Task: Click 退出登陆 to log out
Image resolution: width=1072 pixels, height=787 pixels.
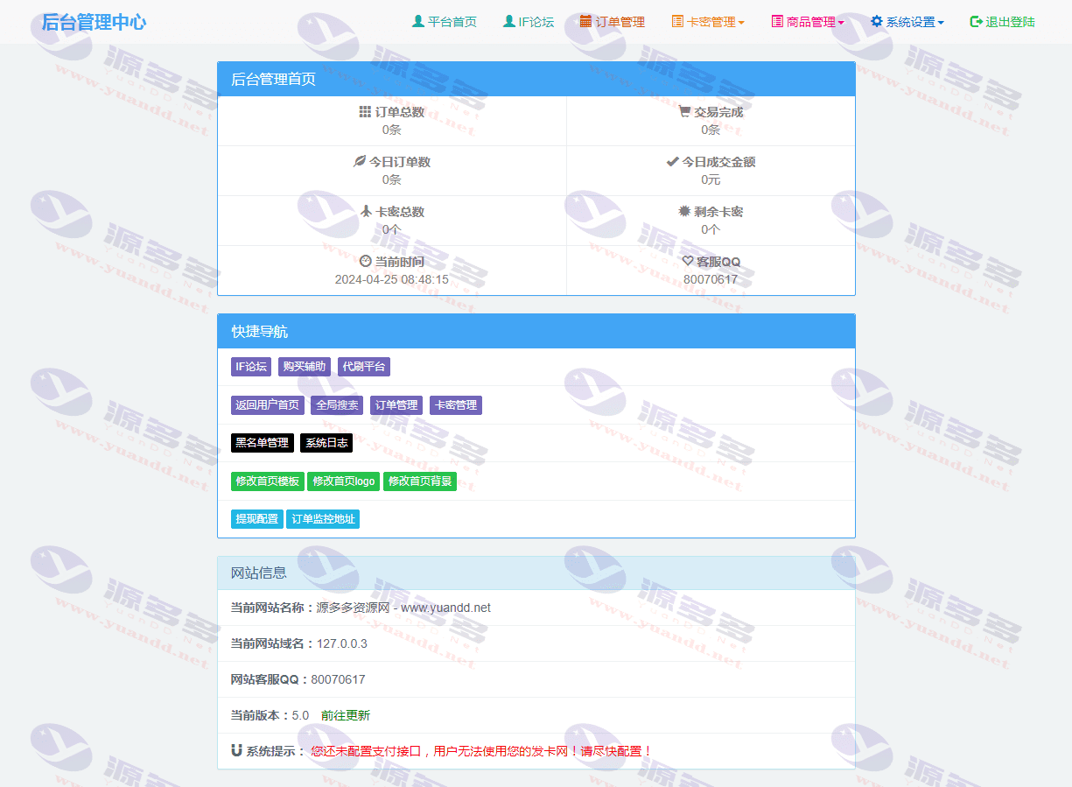Action: click(1011, 22)
